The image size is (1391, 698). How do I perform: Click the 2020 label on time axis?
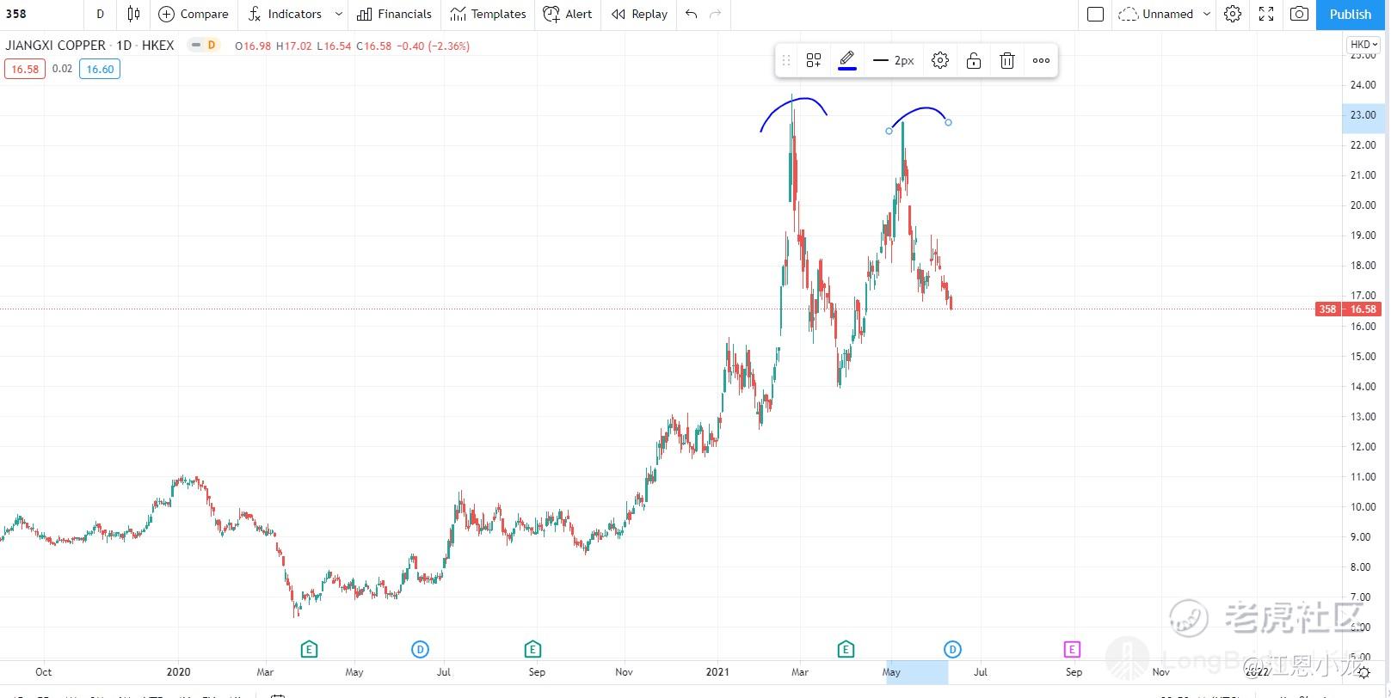click(178, 672)
